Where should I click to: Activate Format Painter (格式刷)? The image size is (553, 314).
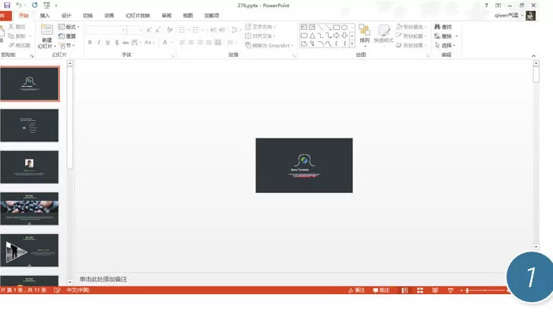[20, 45]
